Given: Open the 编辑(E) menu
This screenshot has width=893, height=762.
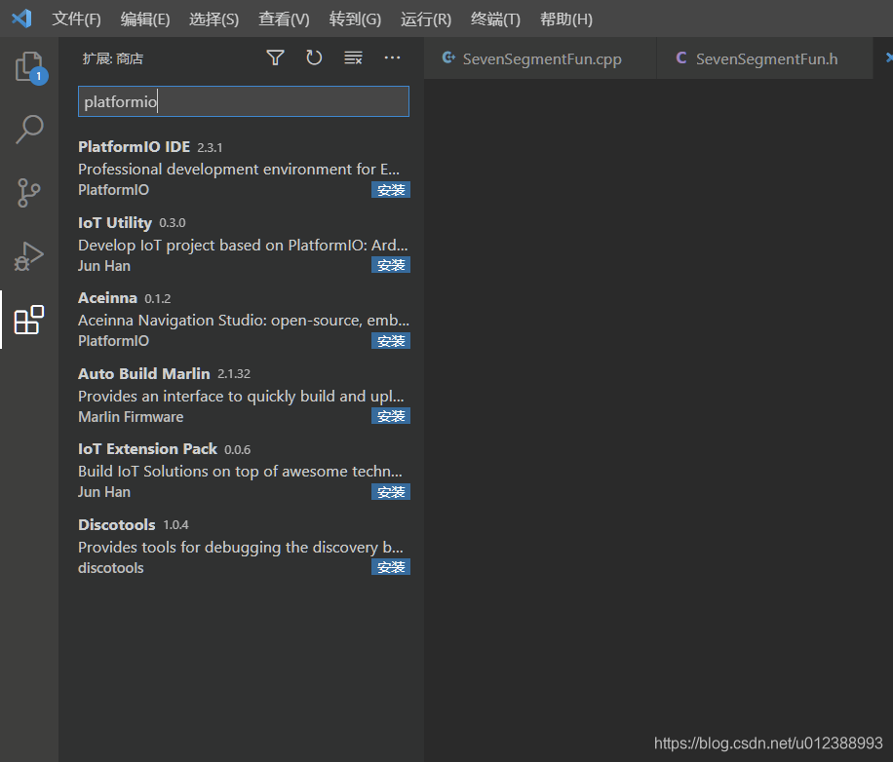Looking at the screenshot, I should (x=144, y=19).
